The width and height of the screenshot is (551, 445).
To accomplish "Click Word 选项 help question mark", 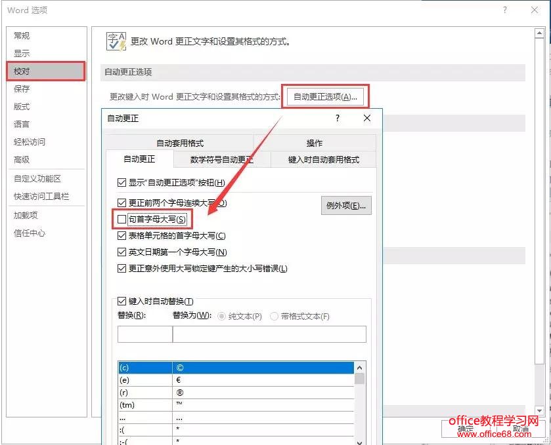I will click(x=505, y=10).
